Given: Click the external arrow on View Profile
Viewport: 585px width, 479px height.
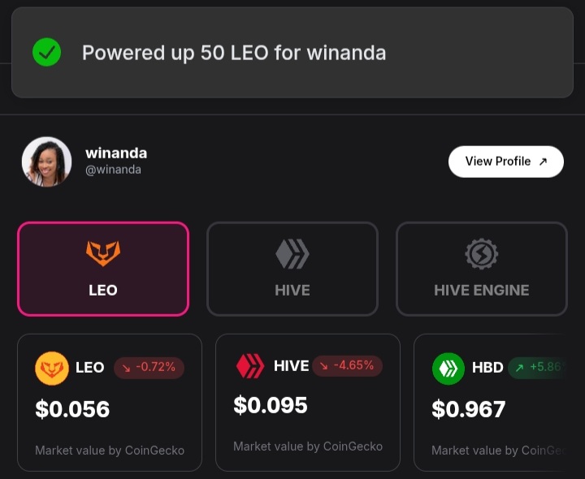Looking at the screenshot, I should coord(544,162).
